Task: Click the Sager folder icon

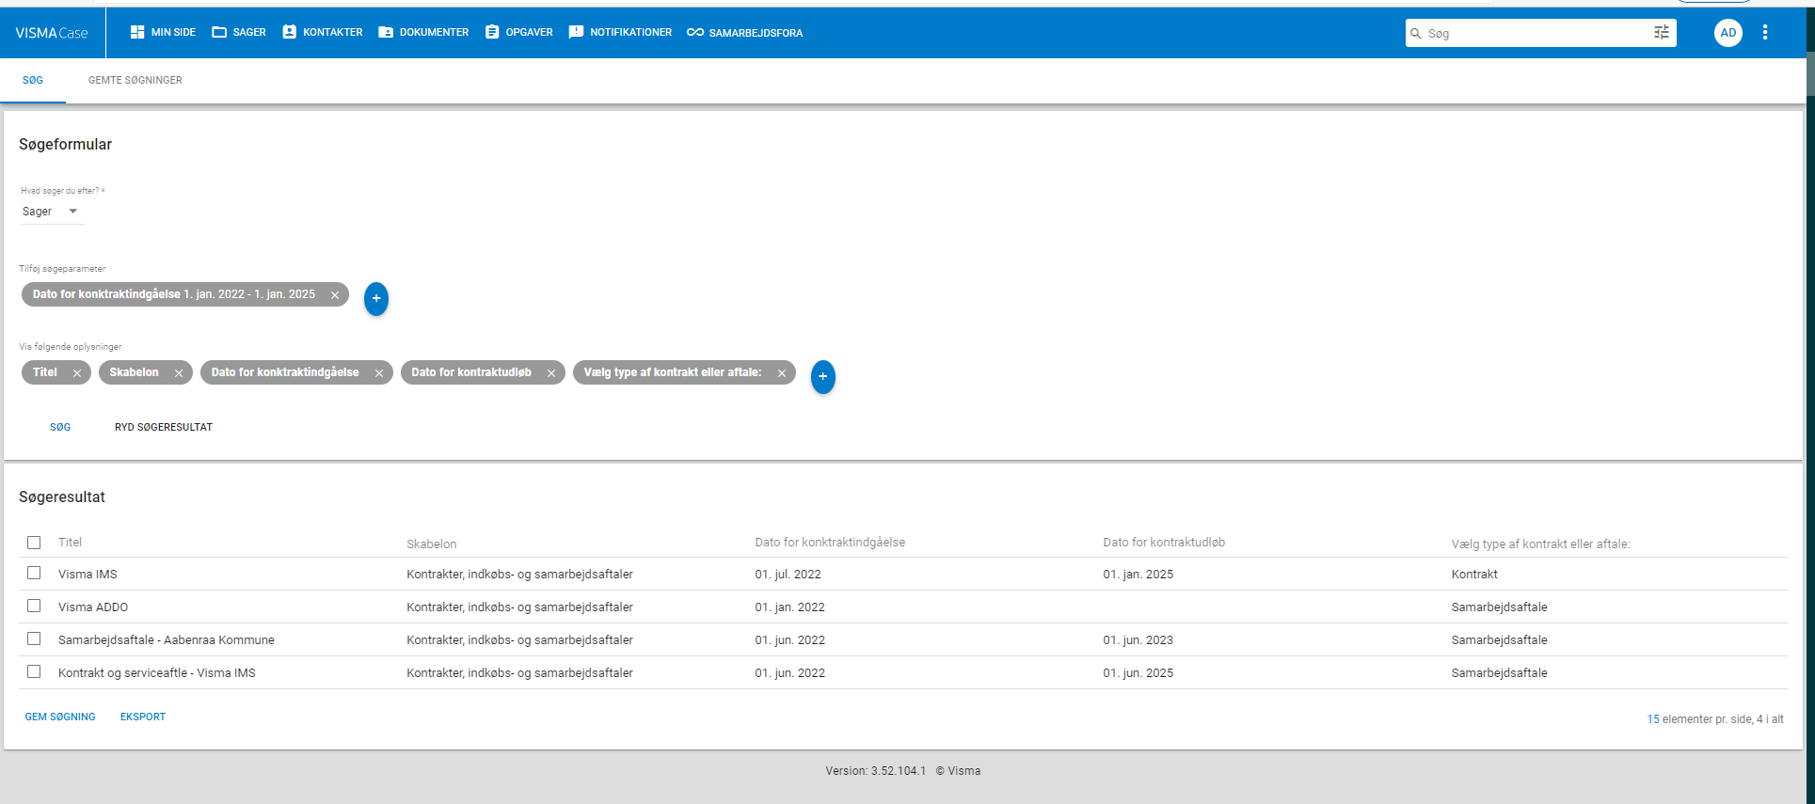Action: pos(219,32)
